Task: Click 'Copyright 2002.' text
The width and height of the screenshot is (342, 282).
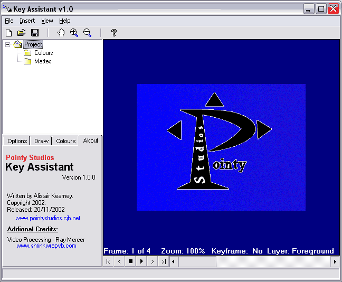Action: 26,203
